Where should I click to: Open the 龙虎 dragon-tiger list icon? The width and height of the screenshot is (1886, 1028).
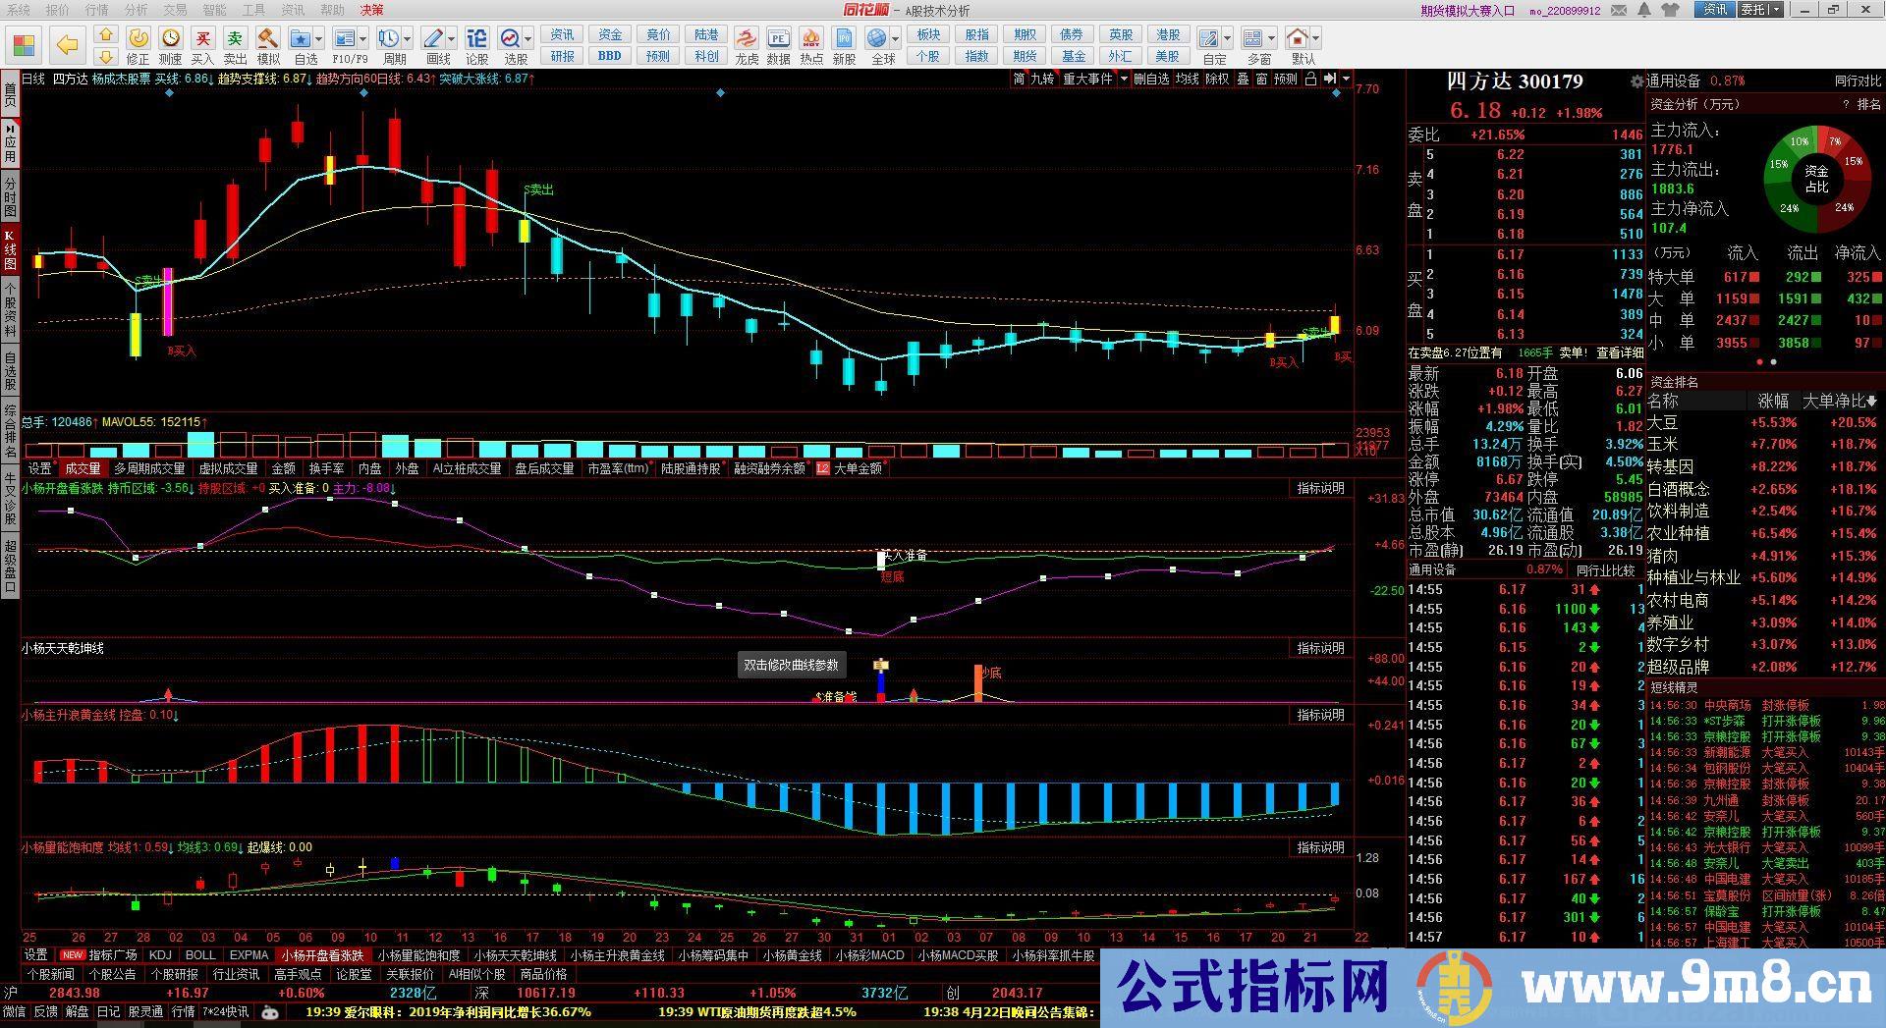coord(747,39)
